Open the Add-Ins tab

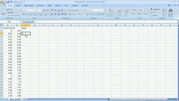click(x=75, y=6)
